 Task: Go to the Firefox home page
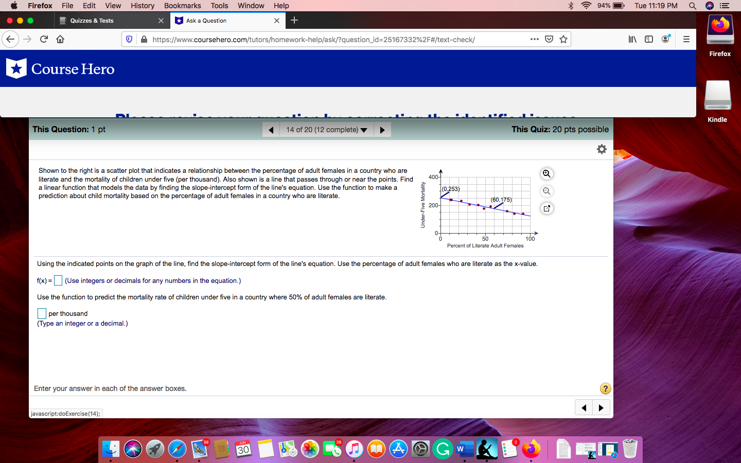60,39
